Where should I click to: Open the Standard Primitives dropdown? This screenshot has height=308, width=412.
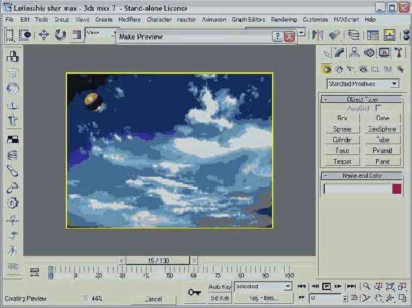362,84
